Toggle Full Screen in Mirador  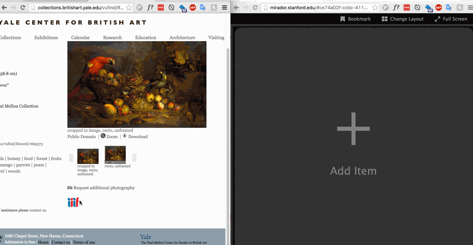click(x=451, y=19)
